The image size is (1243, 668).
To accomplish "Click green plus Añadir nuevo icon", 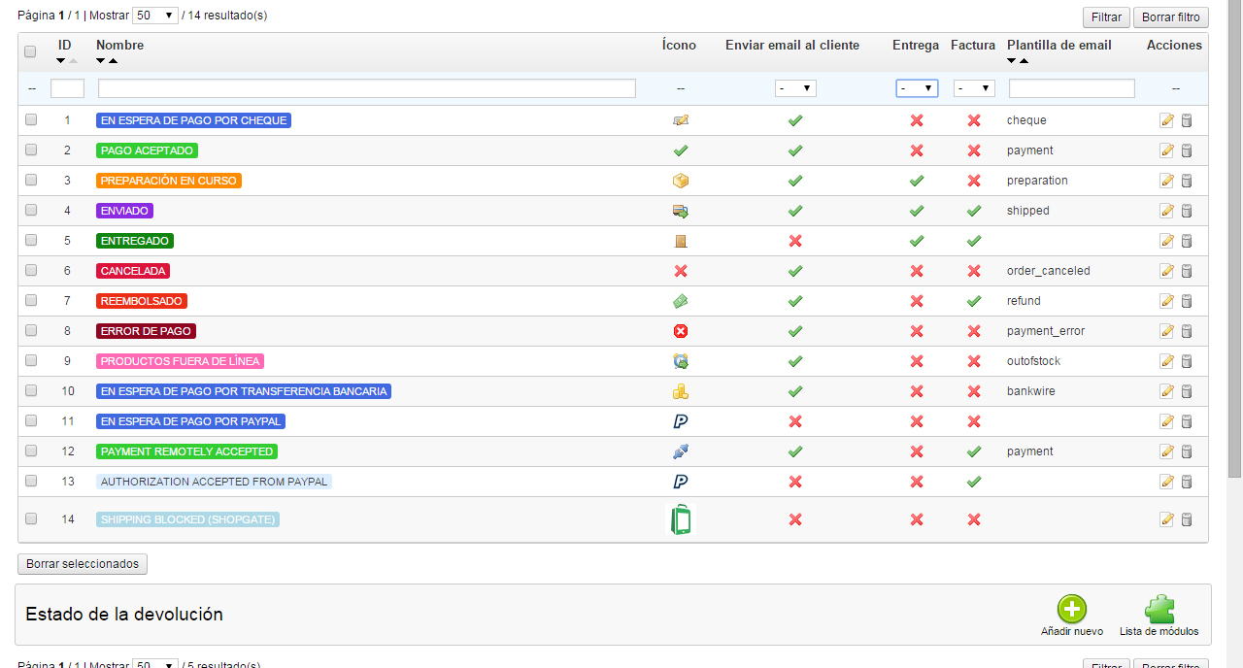I will pos(1072,610).
